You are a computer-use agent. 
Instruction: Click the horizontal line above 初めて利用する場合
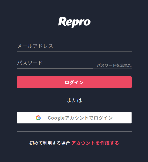[x=74, y=131]
